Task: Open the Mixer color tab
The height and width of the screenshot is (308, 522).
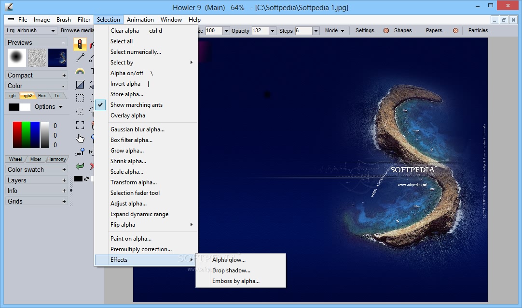Action: 36,159
